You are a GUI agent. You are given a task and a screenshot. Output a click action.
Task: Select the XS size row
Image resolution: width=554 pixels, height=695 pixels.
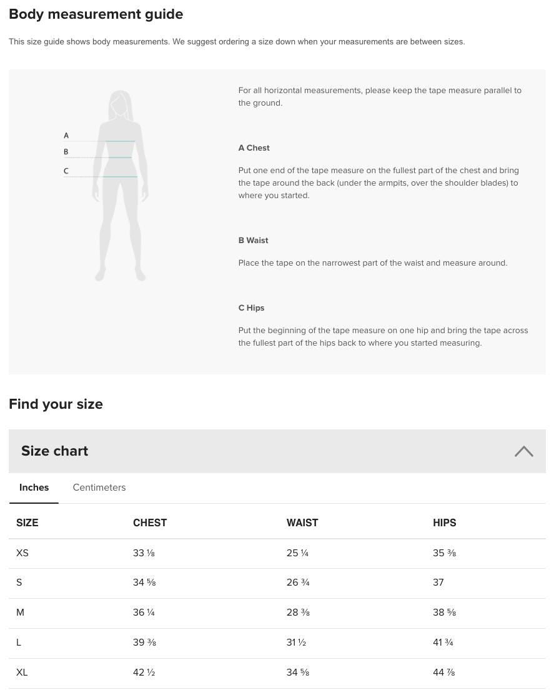tap(22, 553)
